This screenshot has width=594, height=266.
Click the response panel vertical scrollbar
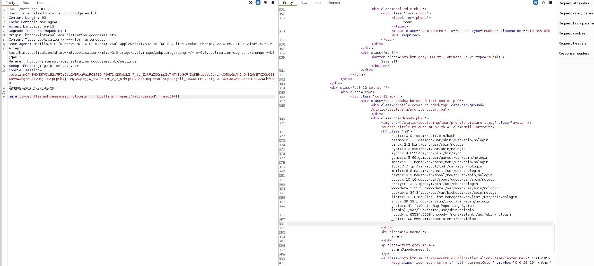(554, 237)
